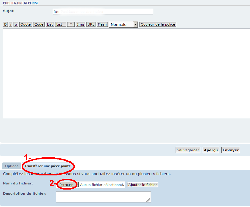Preview the reply with Aperçu
The height and width of the screenshot is (207, 250).
[211, 150]
